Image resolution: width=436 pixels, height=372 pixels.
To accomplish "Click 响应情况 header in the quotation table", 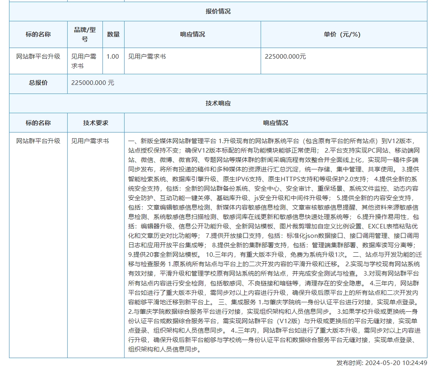I will 193,34.
